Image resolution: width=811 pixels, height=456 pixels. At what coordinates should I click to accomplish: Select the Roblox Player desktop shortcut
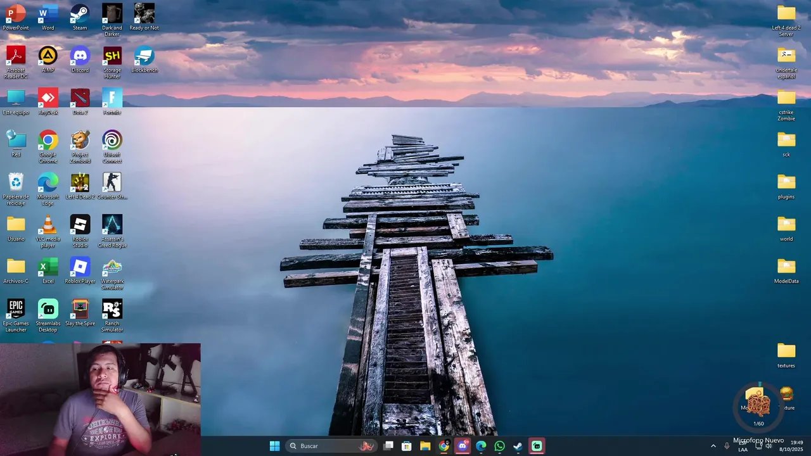click(80, 271)
